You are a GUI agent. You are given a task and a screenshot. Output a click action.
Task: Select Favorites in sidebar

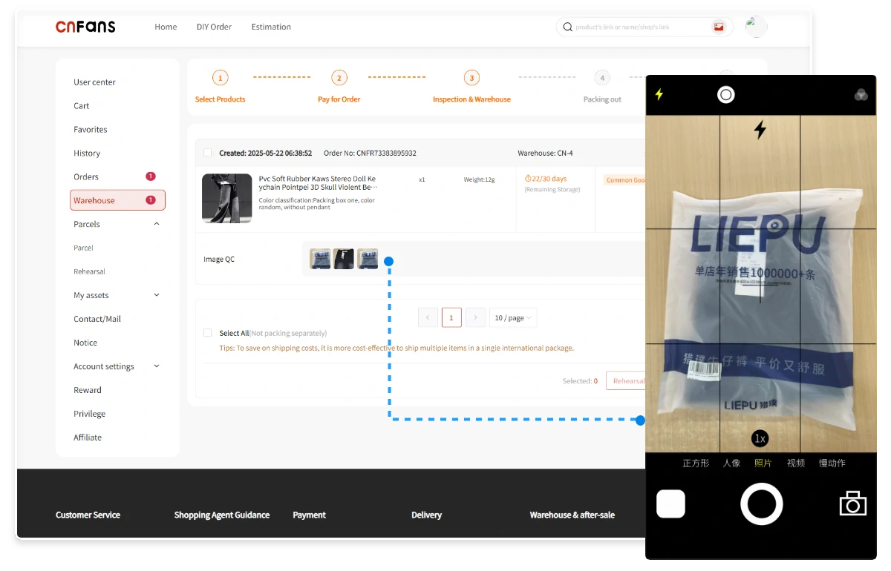tap(91, 130)
